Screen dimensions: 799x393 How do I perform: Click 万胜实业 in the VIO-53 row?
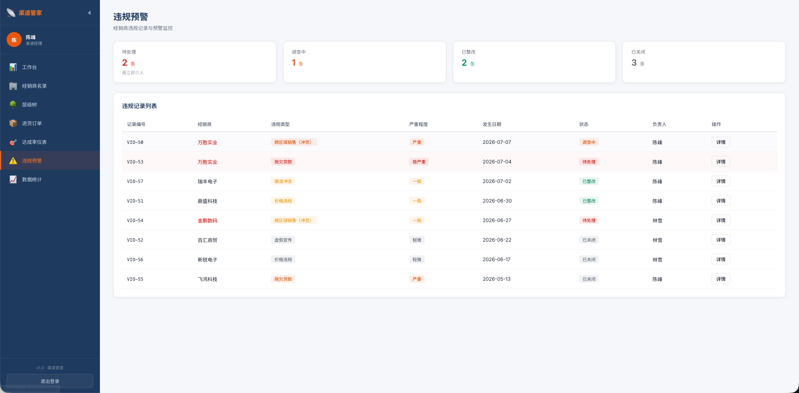tap(207, 162)
